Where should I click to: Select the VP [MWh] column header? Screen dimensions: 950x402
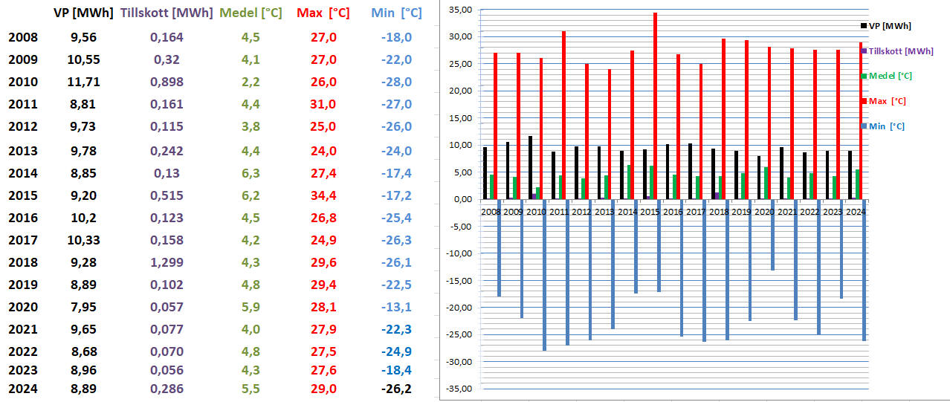coord(83,13)
